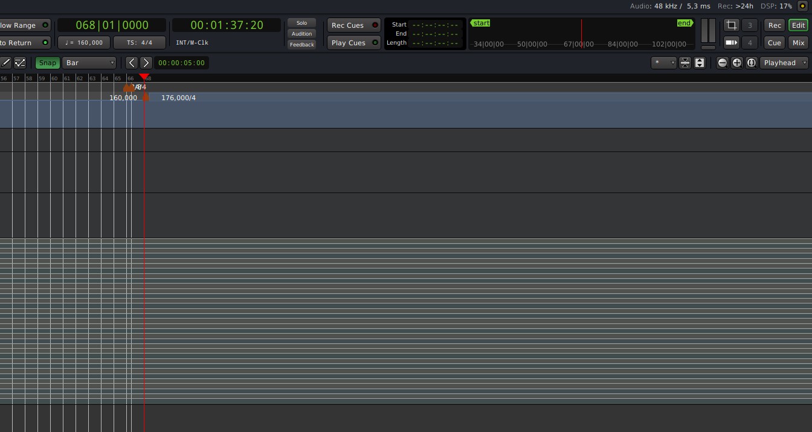Toggle the Rec Cues red indicator
The height and width of the screenshot is (432, 812).
(375, 25)
